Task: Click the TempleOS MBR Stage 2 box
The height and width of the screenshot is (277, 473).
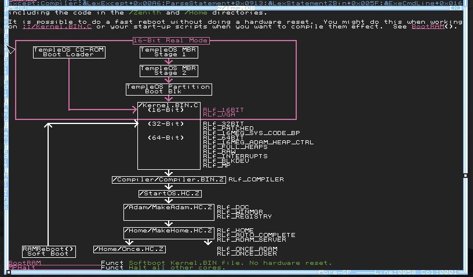Action: [x=169, y=71]
